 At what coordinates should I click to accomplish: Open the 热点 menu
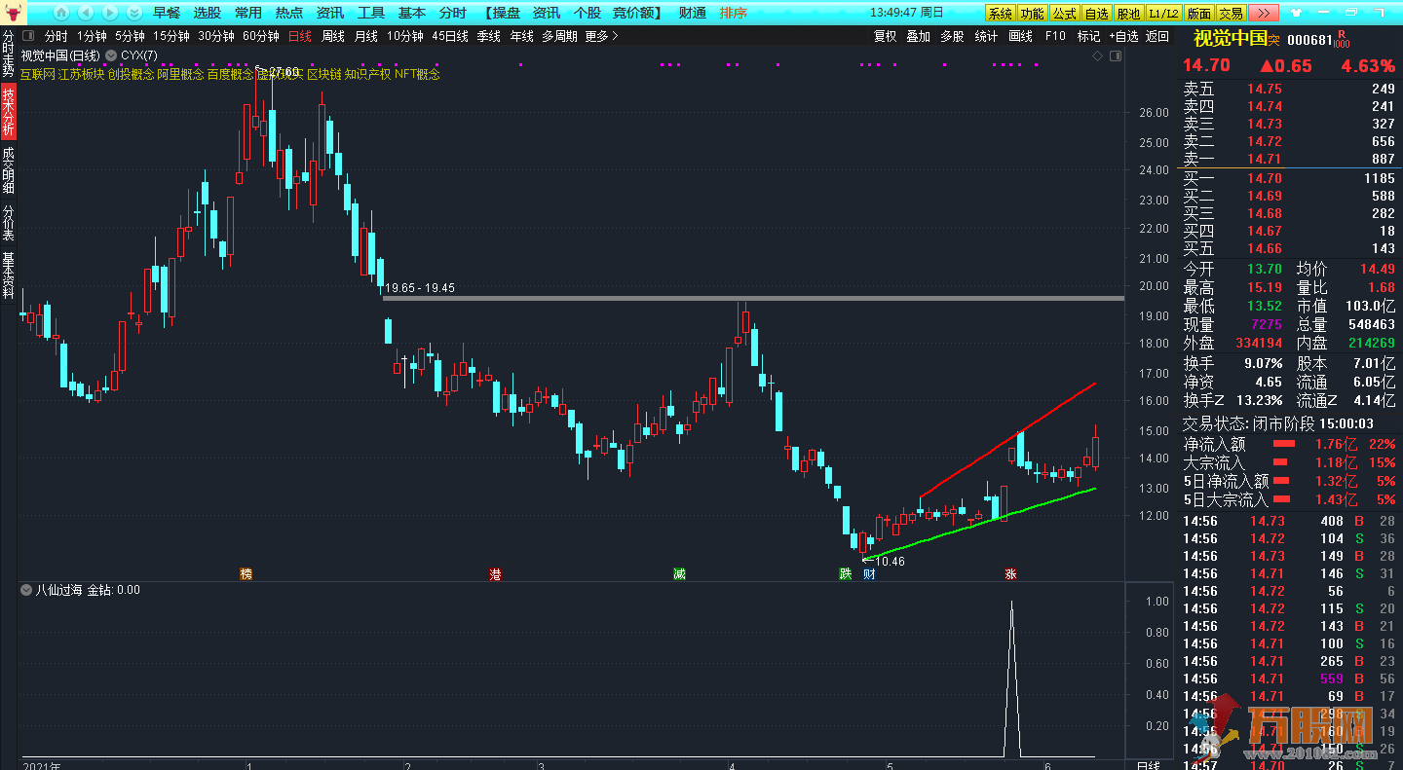tap(289, 13)
